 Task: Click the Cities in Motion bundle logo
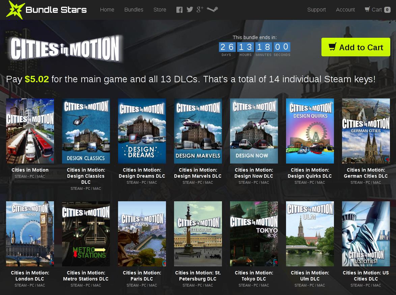click(x=66, y=49)
